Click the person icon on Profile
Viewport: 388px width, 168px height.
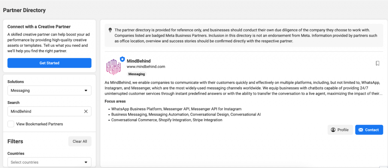pyautogui.click(x=333, y=130)
